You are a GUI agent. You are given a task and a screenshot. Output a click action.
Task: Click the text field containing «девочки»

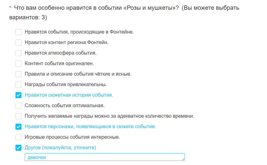pos(100,157)
